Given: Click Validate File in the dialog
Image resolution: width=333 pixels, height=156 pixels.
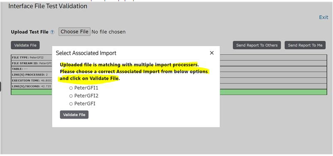Looking at the screenshot, I should click(74, 115).
